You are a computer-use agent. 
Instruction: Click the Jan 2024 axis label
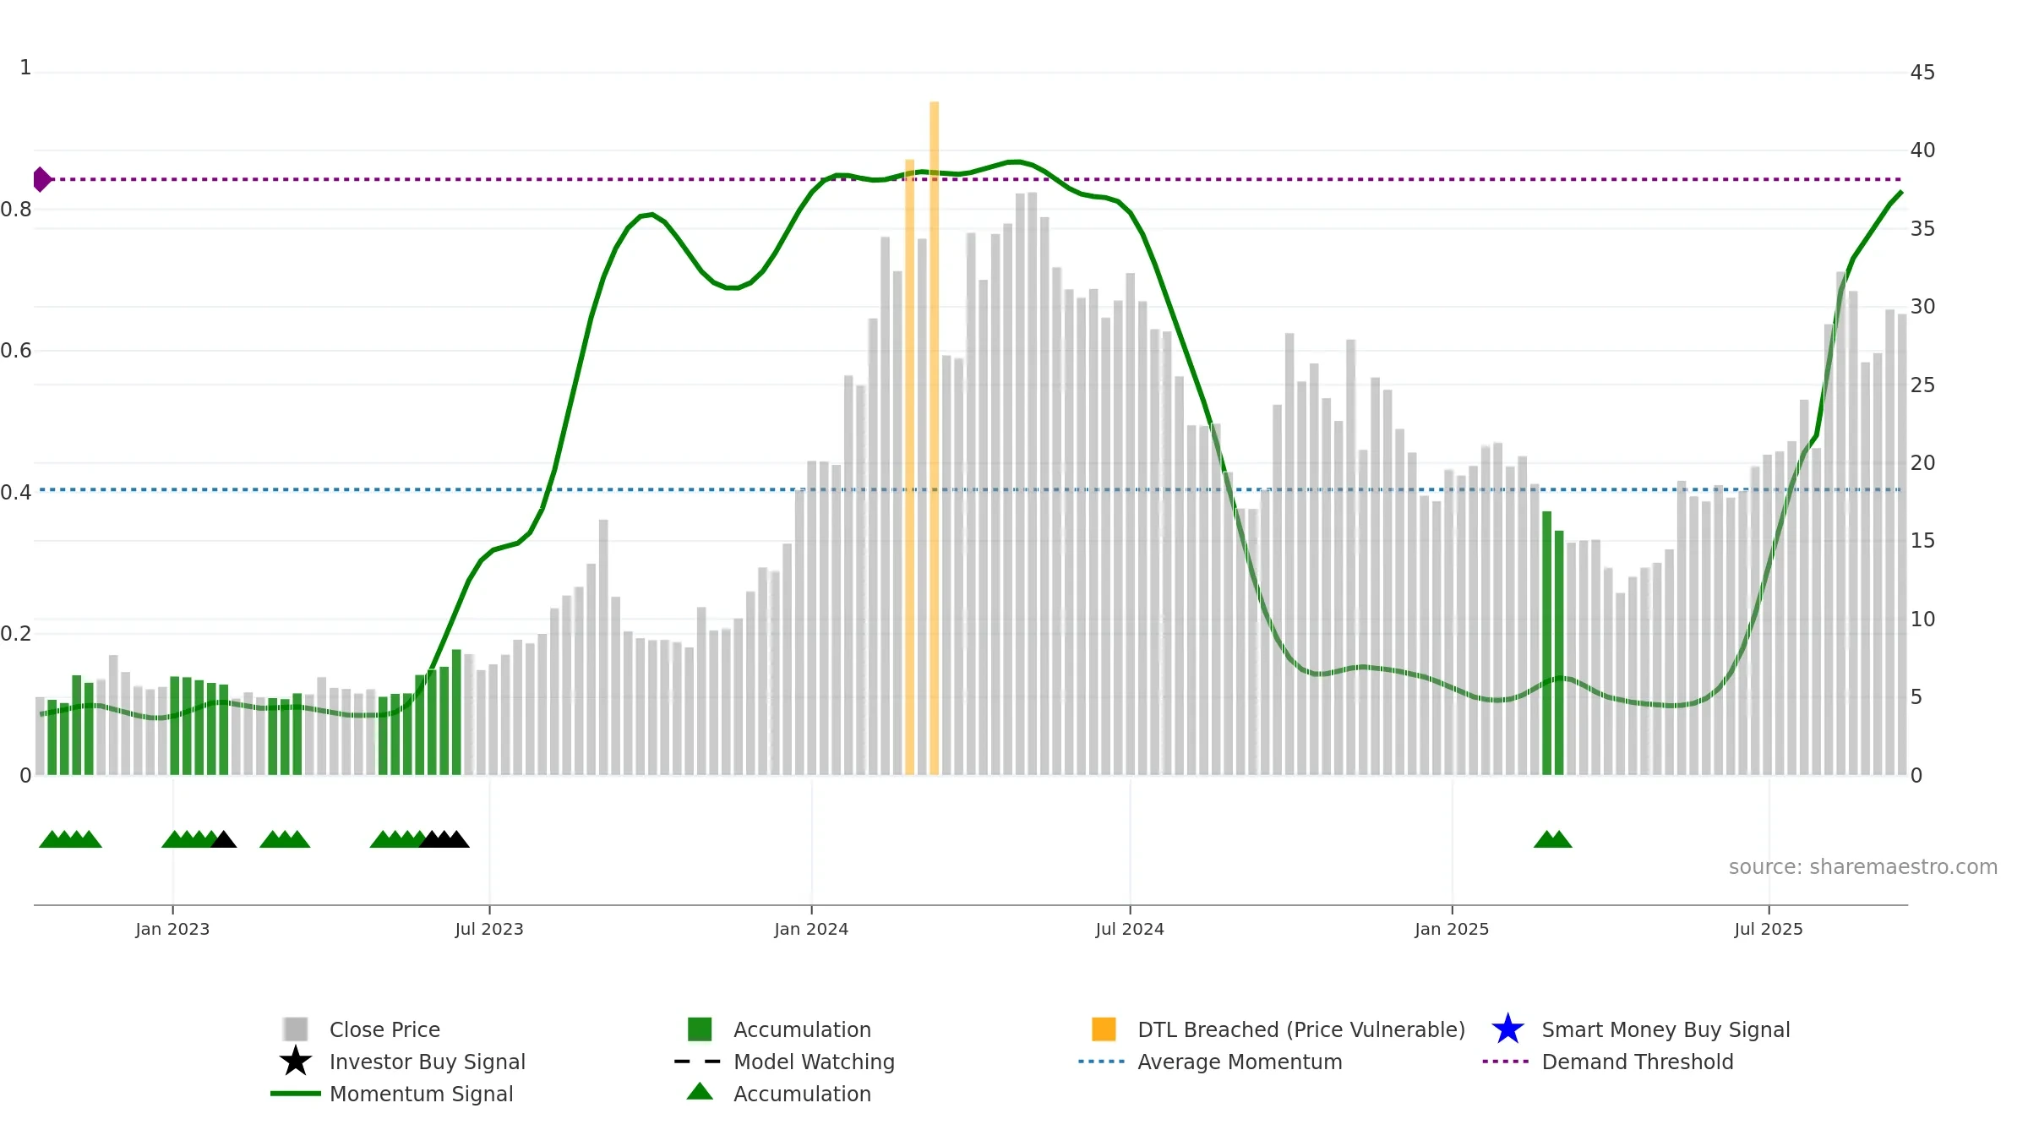click(811, 929)
